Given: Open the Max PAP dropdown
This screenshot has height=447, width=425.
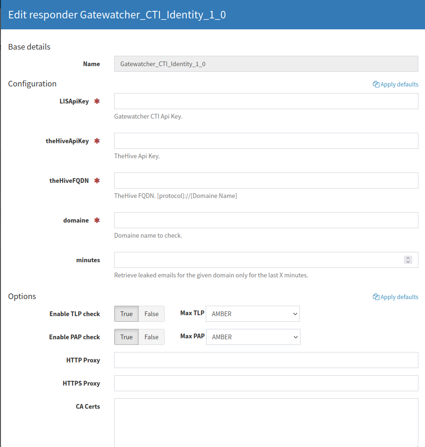Looking at the screenshot, I should coord(253,337).
